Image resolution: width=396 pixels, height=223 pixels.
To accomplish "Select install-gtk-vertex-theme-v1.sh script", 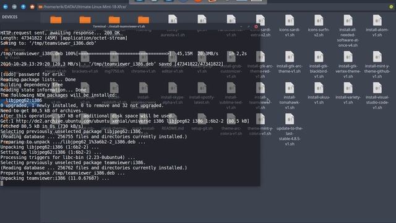I will (x=348, y=64).
